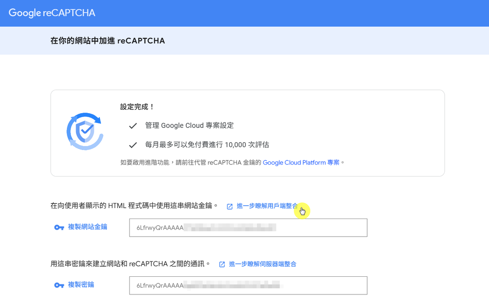
Task: Click external-link icon before 進一步瞭解伺服器端整合
Action: pyautogui.click(x=222, y=264)
